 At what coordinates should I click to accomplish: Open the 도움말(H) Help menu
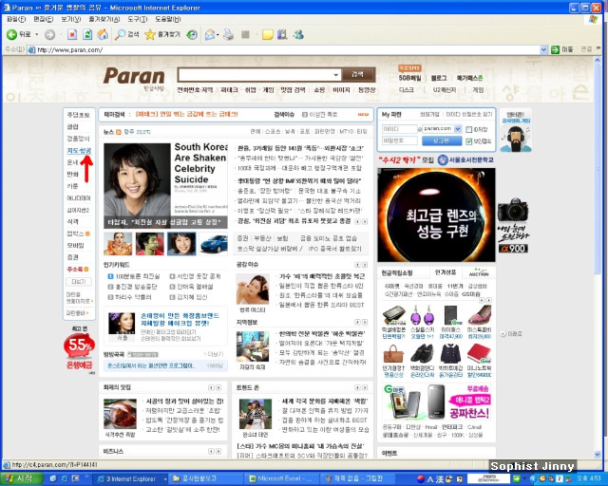[x=167, y=19]
